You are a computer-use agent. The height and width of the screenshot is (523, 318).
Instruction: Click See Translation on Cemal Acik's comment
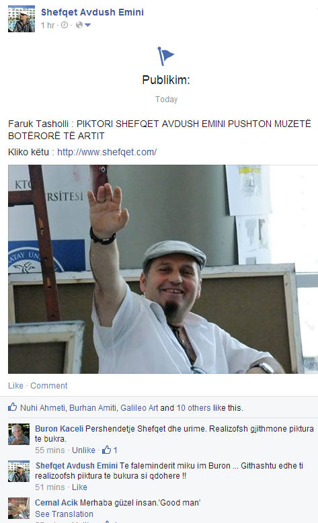pyautogui.click(x=64, y=514)
